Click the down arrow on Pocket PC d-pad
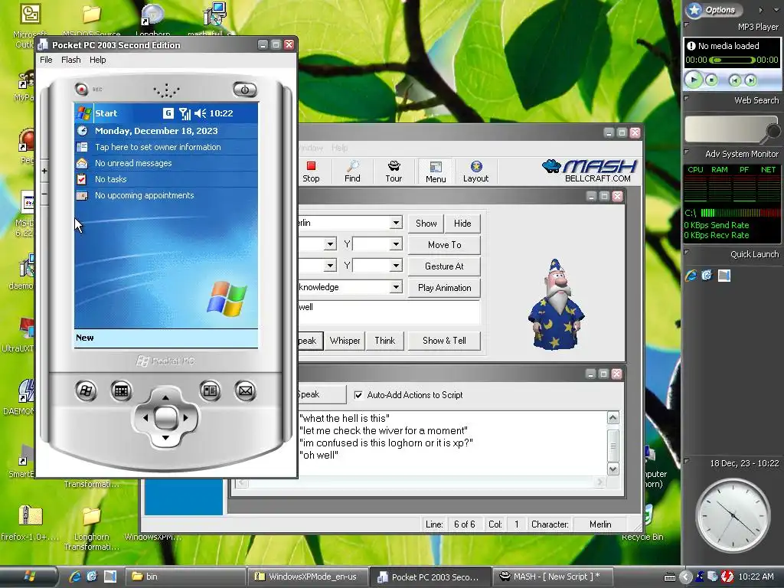The image size is (784, 588). tap(165, 438)
